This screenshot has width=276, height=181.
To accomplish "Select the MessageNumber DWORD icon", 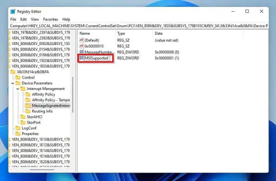I will pyautogui.click(x=82, y=52).
